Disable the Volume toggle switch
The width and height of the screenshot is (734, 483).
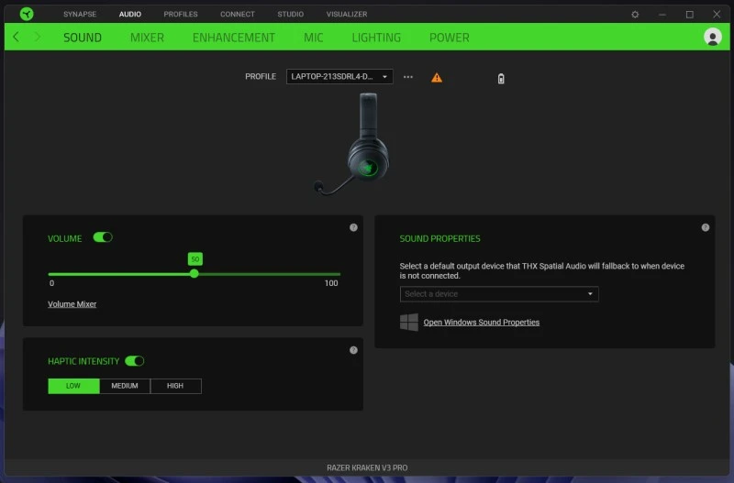103,238
